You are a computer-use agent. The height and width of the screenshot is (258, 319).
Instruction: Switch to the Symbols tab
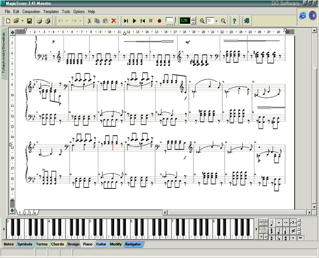click(x=25, y=244)
